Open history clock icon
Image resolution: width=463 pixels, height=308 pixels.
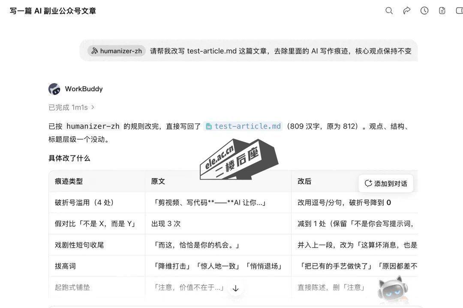pos(424,11)
